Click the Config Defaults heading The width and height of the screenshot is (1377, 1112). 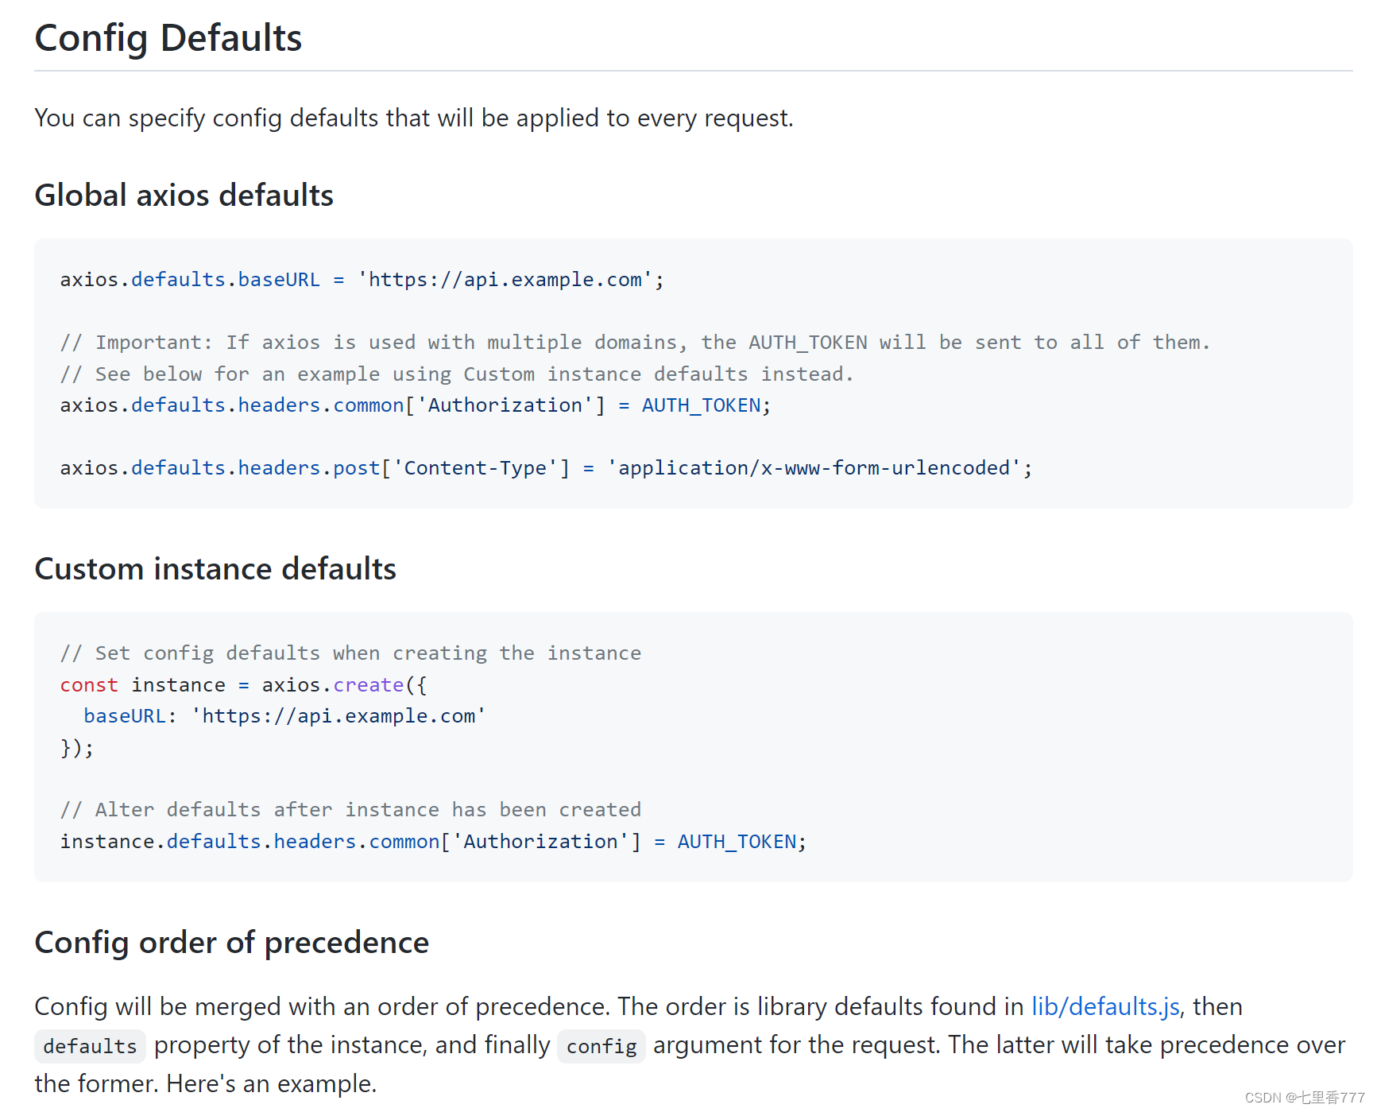pos(168,38)
